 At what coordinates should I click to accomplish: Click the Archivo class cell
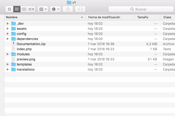pyautogui.click(x=169, y=44)
